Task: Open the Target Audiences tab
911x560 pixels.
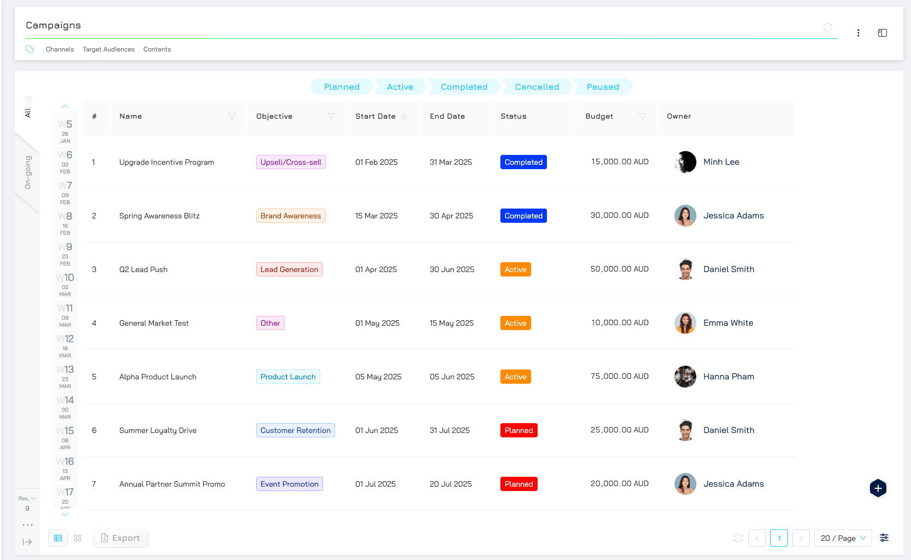Action: tap(108, 49)
